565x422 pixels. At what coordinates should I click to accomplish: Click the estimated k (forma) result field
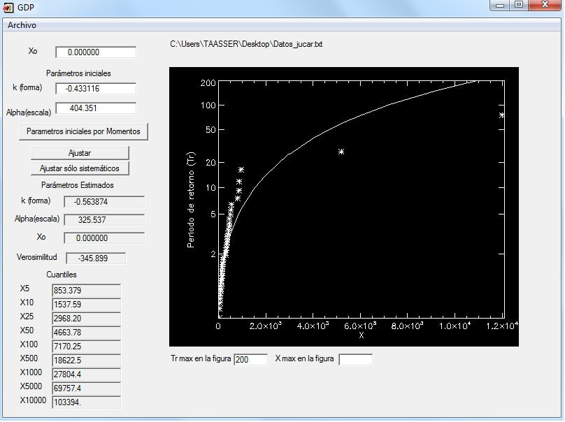(x=103, y=202)
